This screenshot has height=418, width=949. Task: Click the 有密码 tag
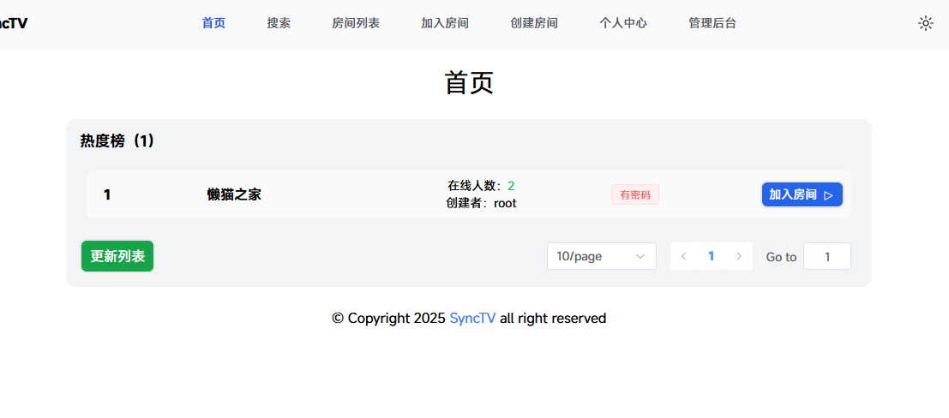(635, 194)
